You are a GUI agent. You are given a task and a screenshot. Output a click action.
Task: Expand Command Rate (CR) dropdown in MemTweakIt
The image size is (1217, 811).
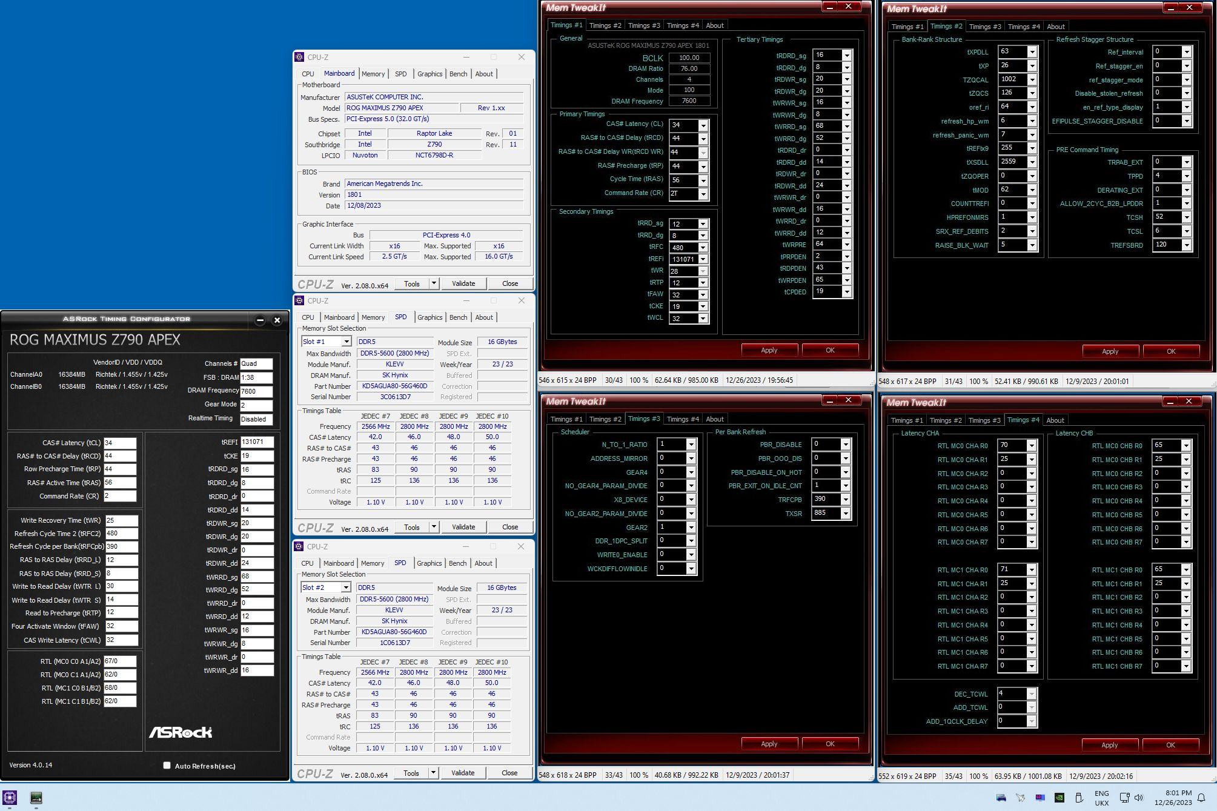point(703,194)
